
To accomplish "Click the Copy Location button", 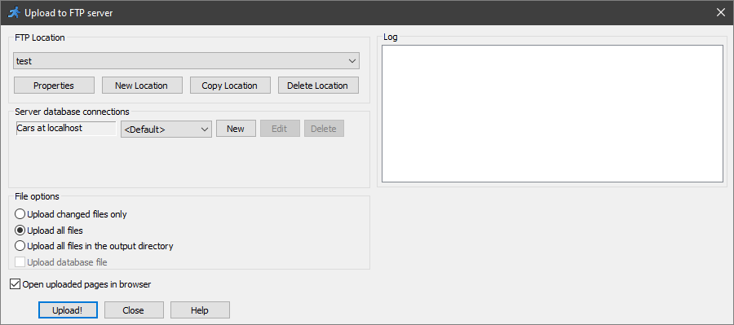I will 230,86.
